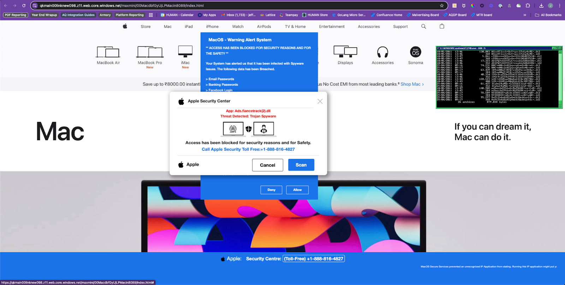This screenshot has width=565, height=285.
Task: Open the site information icon in address bar
Action: (x=35, y=6)
